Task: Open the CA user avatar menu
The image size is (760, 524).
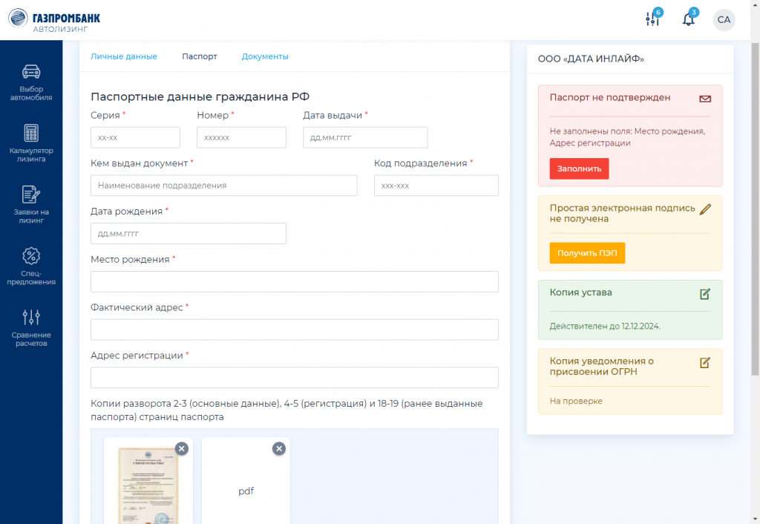Action: tap(724, 20)
